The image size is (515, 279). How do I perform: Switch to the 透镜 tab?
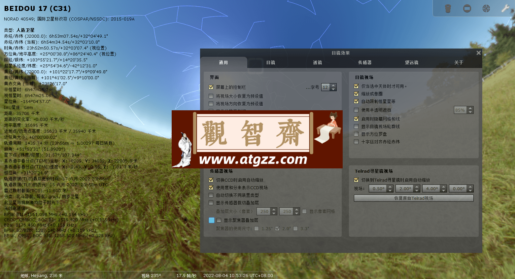click(318, 62)
